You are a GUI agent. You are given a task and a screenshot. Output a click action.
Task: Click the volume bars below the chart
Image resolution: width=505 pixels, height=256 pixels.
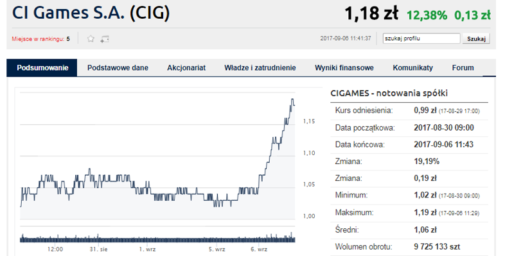point(157,237)
